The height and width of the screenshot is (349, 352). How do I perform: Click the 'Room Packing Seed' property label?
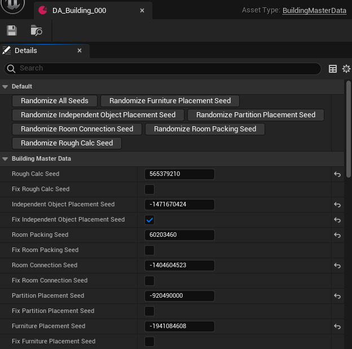[40, 235]
